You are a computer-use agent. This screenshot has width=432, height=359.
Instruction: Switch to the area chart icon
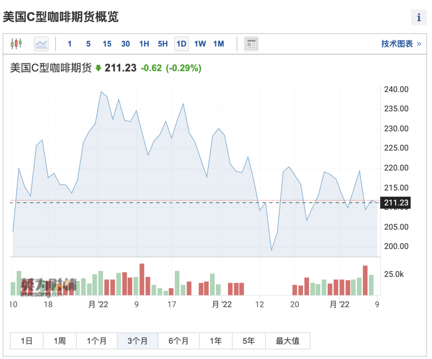40,44
